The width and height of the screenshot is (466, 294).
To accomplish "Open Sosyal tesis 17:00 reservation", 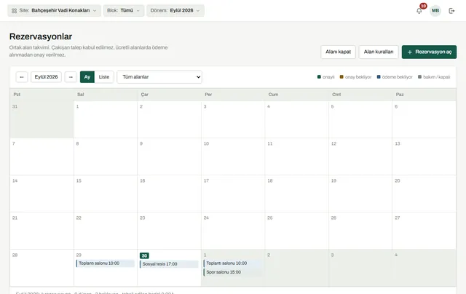I will (x=169, y=264).
